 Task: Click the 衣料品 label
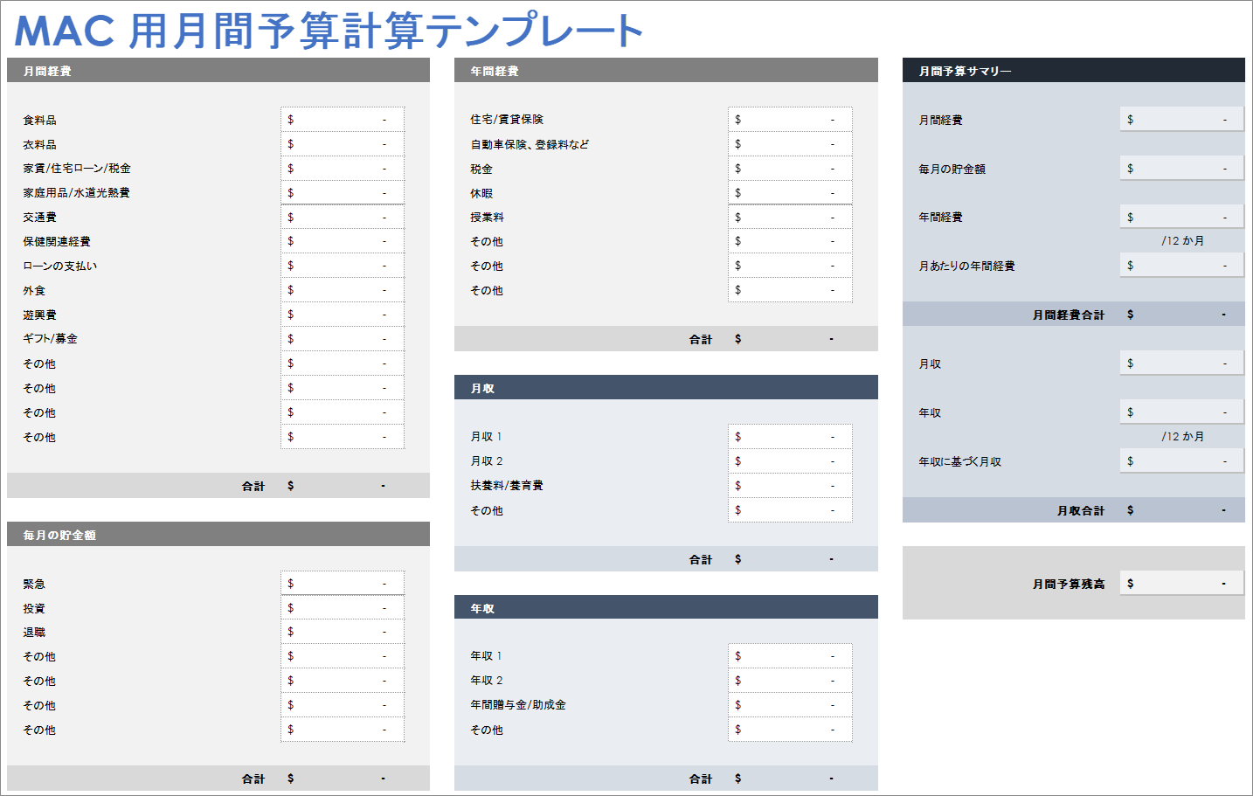(39, 145)
